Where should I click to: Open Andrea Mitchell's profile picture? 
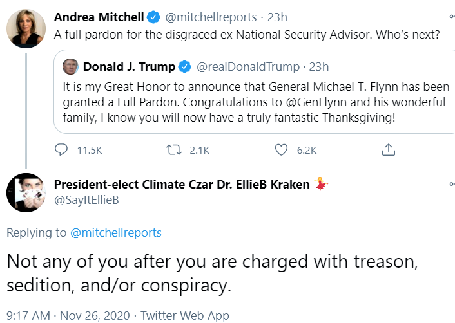tap(24, 28)
